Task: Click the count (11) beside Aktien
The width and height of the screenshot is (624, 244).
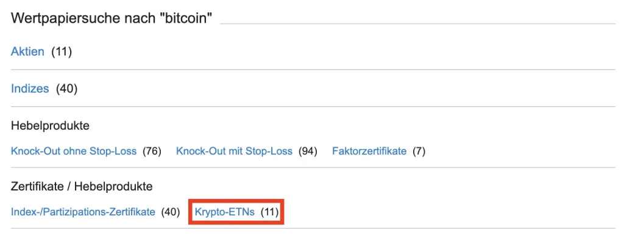Action: click(x=62, y=52)
